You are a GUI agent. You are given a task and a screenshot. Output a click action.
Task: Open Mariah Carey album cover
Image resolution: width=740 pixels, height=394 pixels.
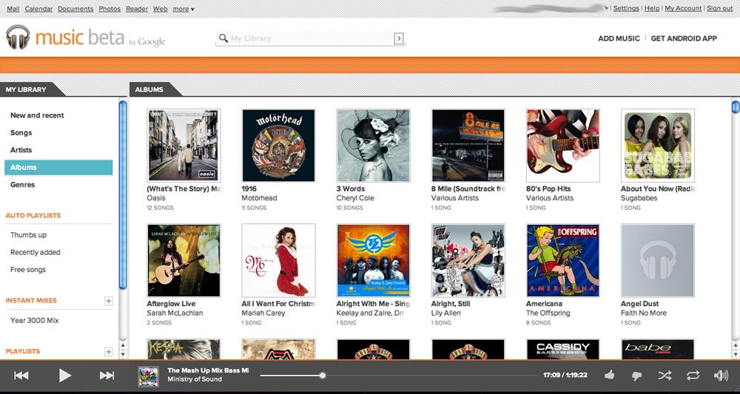point(278,260)
